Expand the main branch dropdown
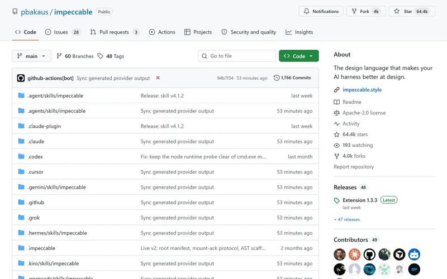This screenshot has width=447, height=279. [31, 56]
